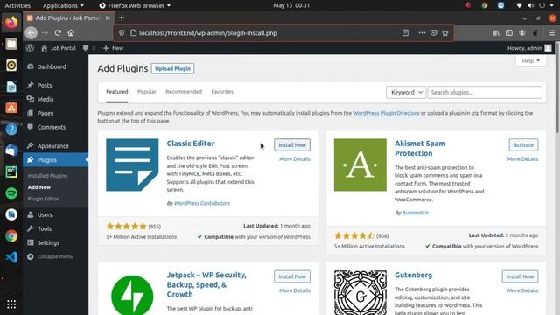Open page actions three-dots menu
The height and width of the screenshot is (315, 560).
pyautogui.click(x=422, y=33)
